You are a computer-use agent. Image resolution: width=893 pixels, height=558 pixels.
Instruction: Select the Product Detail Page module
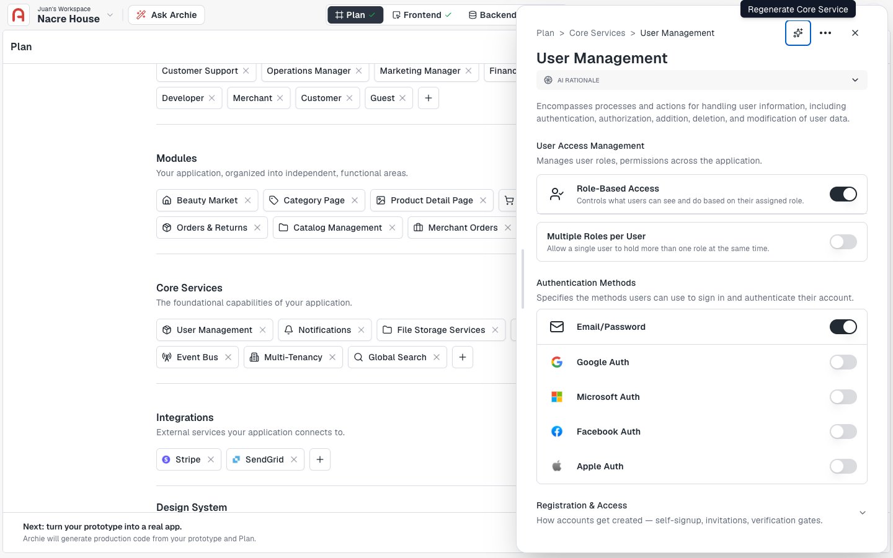click(x=432, y=200)
